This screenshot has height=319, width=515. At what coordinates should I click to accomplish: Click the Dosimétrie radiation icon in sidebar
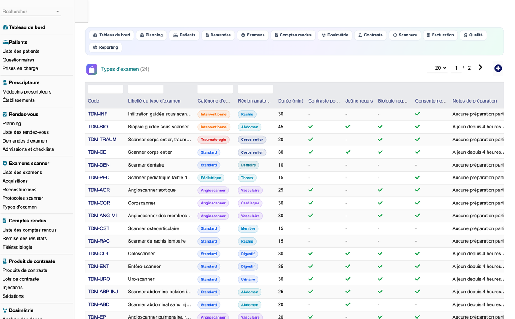click(5, 310)
